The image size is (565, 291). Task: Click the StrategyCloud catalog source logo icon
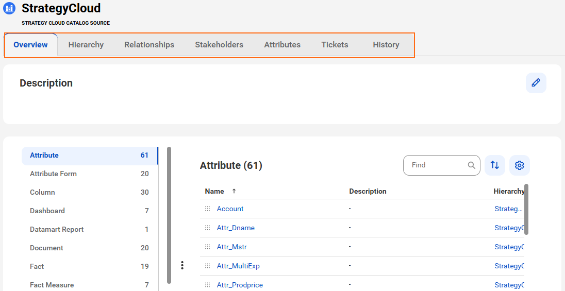point(9,8)
